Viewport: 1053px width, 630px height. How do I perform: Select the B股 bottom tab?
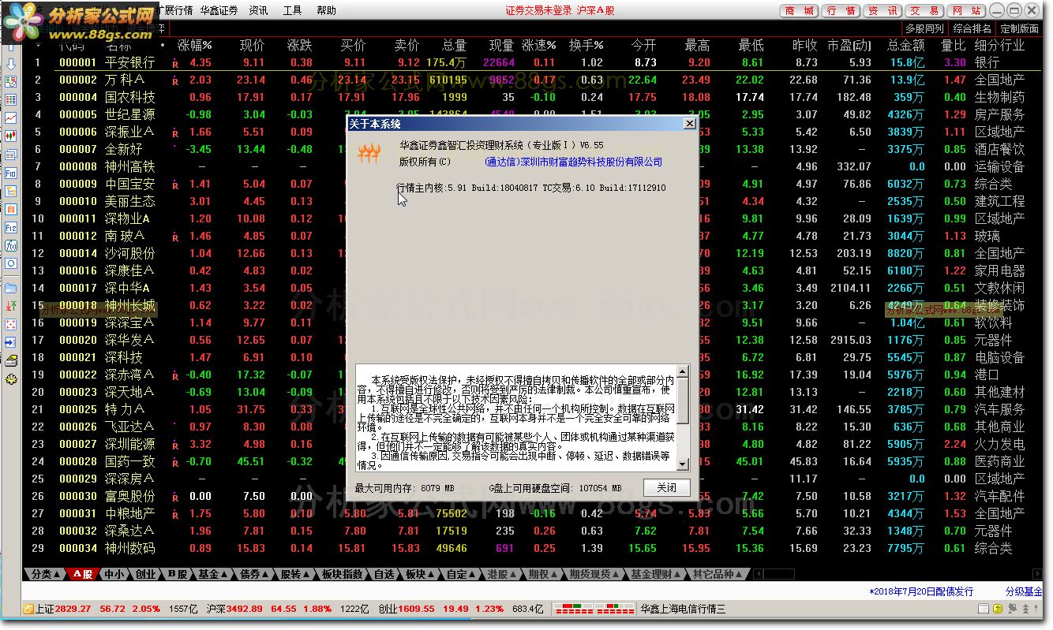178,574
